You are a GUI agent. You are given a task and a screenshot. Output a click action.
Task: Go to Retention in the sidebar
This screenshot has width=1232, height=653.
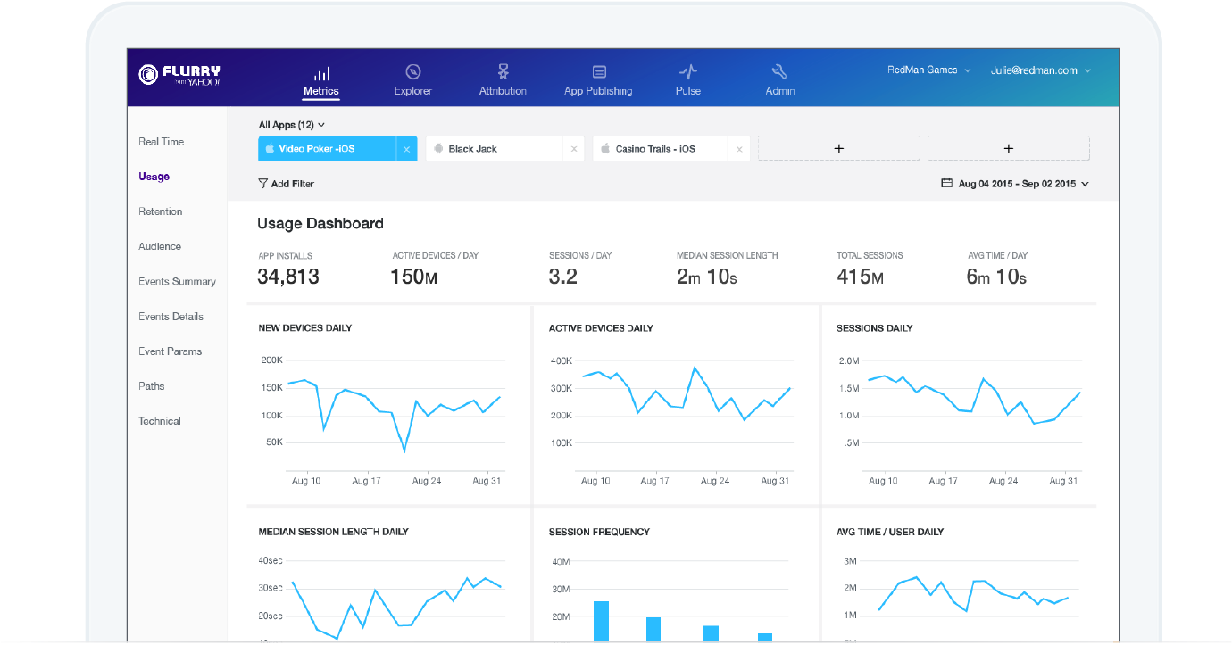(x=161, y=211)
